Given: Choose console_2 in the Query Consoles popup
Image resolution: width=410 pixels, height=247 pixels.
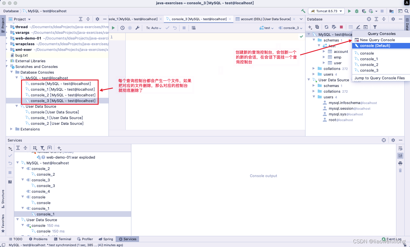Looking at the screenshot, I should [381, 65].
